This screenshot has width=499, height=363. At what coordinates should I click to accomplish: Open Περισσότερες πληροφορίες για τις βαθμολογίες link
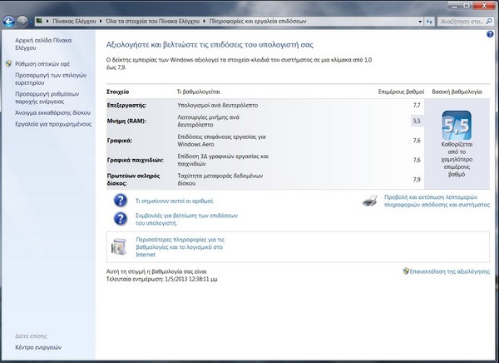click(x=180, y=247)
